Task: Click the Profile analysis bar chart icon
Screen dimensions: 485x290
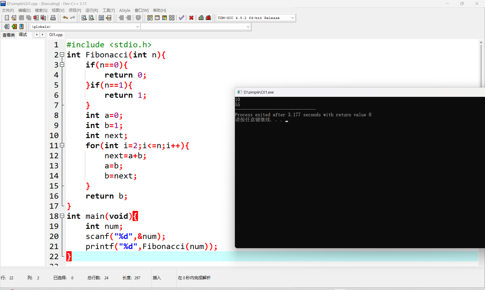Action: coord(201,18)
